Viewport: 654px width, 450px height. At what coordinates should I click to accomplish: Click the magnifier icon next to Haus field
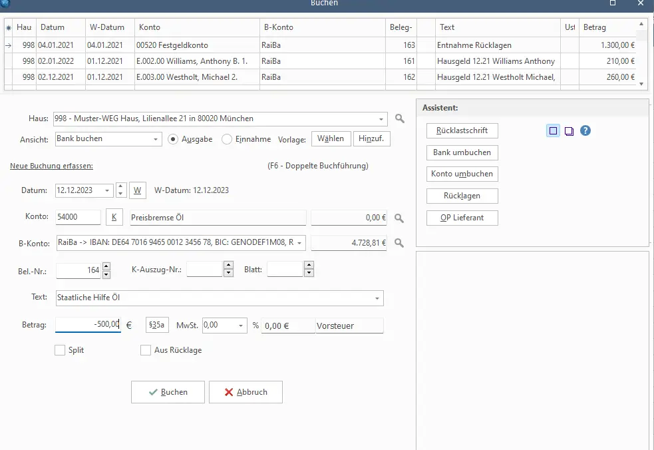(400, 118)
